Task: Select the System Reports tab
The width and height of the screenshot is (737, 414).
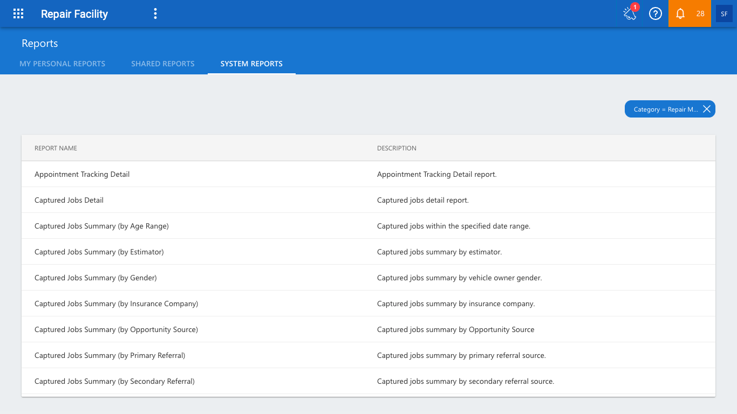Action: pos(251,64)
